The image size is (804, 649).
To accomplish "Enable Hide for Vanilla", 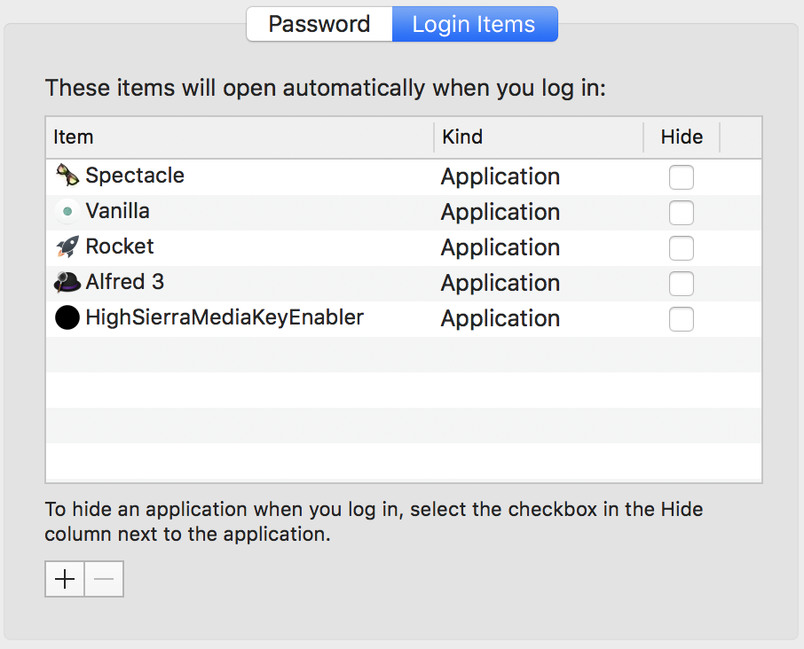I will [682, 213].
